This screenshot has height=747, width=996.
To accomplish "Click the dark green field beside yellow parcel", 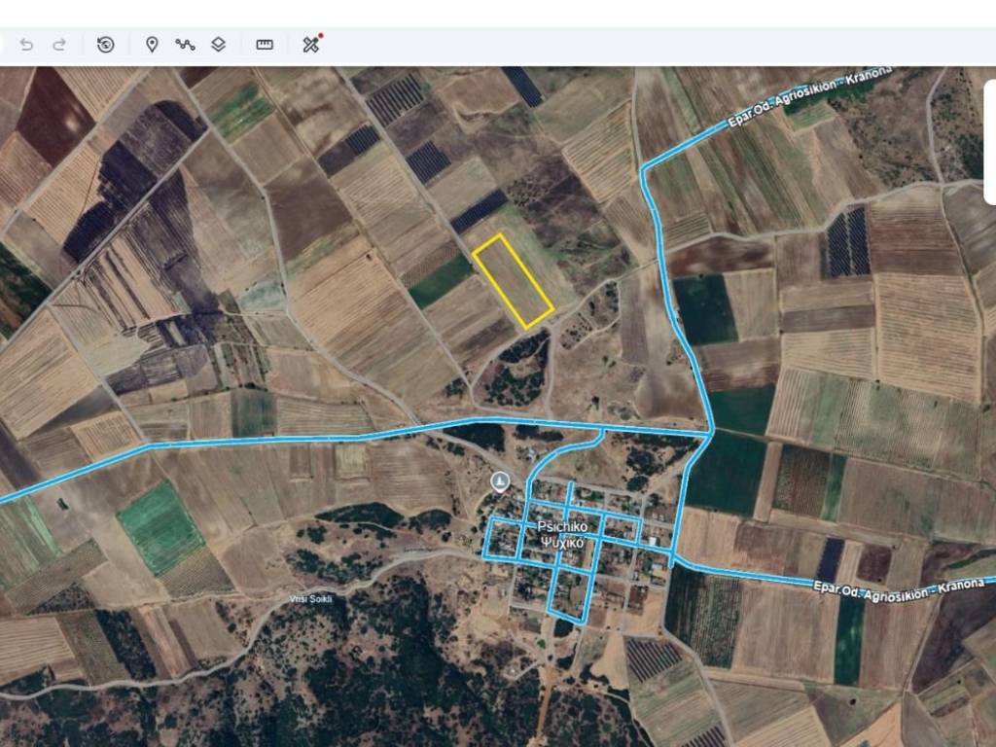I will coord(441,282).
